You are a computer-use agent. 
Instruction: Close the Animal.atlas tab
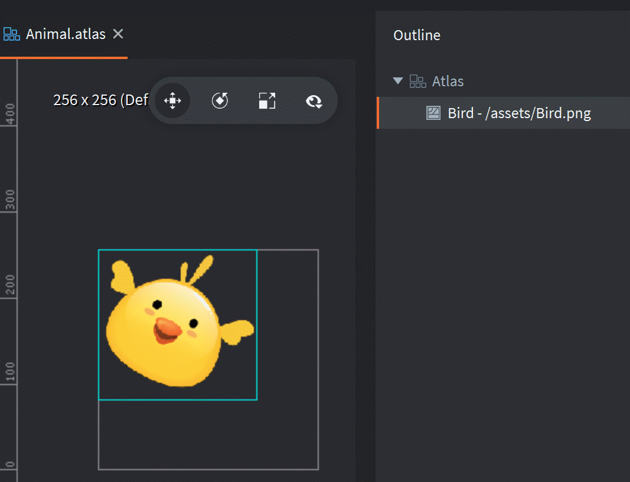click(118, 34)
